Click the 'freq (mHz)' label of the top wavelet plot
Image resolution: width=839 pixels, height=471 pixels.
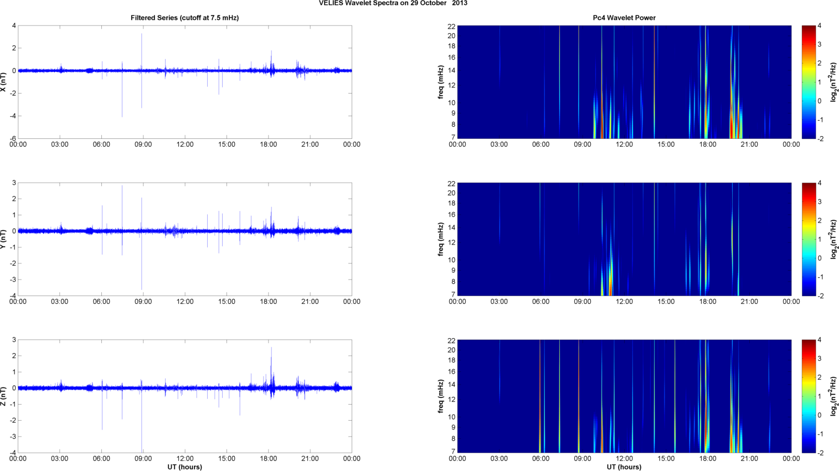coord(441,82)
